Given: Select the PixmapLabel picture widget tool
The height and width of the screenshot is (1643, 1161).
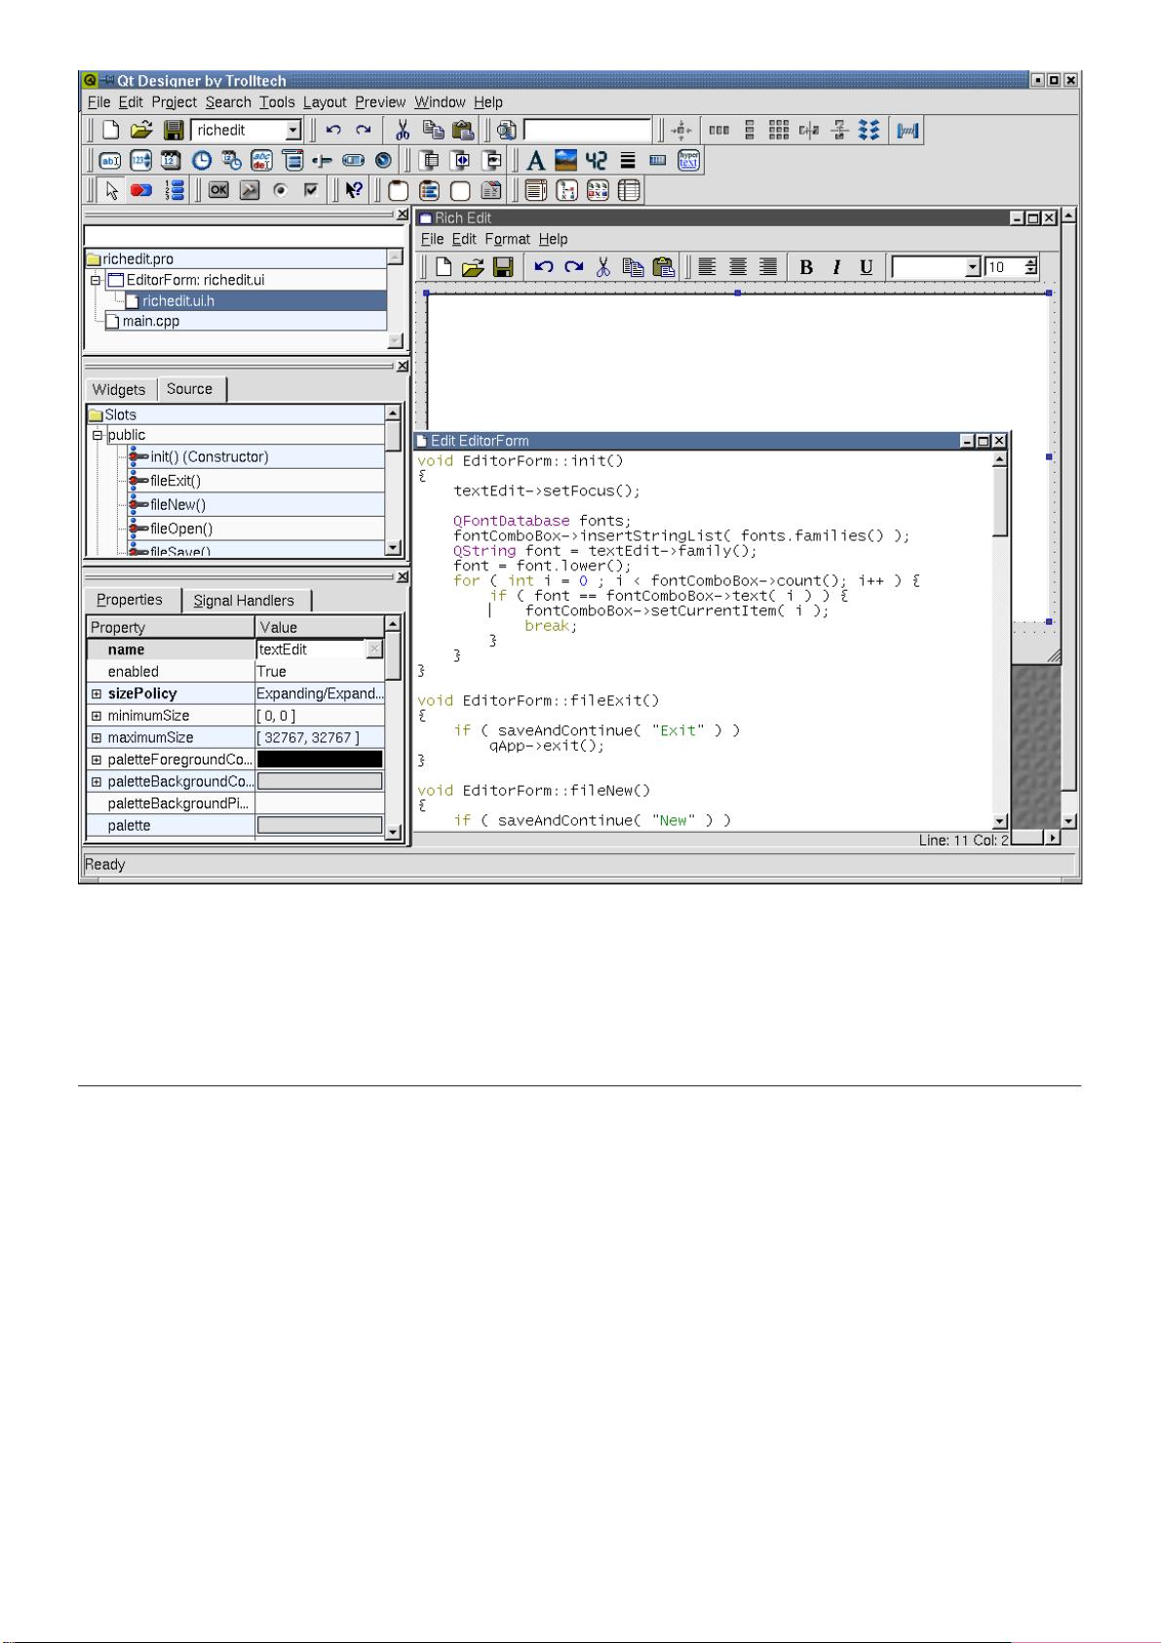Looking at the screenshot, I should click(566, 160).
